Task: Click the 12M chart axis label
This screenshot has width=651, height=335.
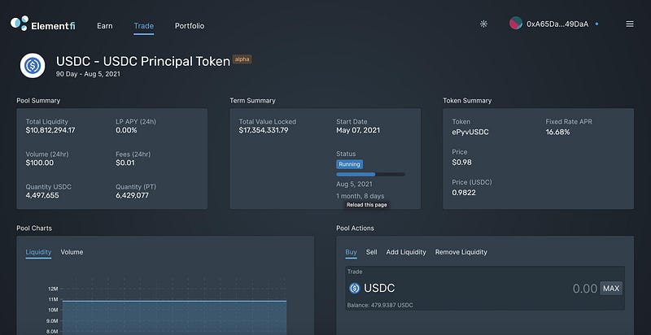Action: coord(53,289)
